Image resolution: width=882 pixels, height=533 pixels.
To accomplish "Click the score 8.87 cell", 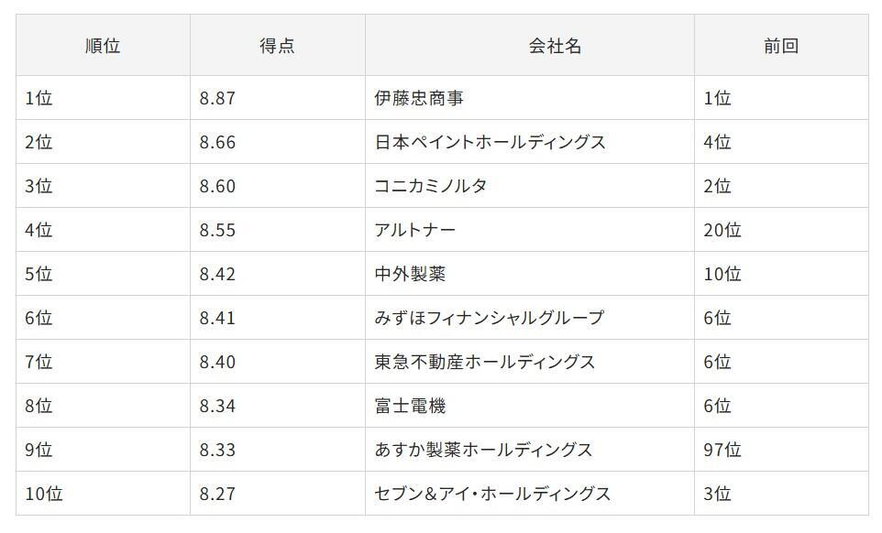I will pos(217,98).
